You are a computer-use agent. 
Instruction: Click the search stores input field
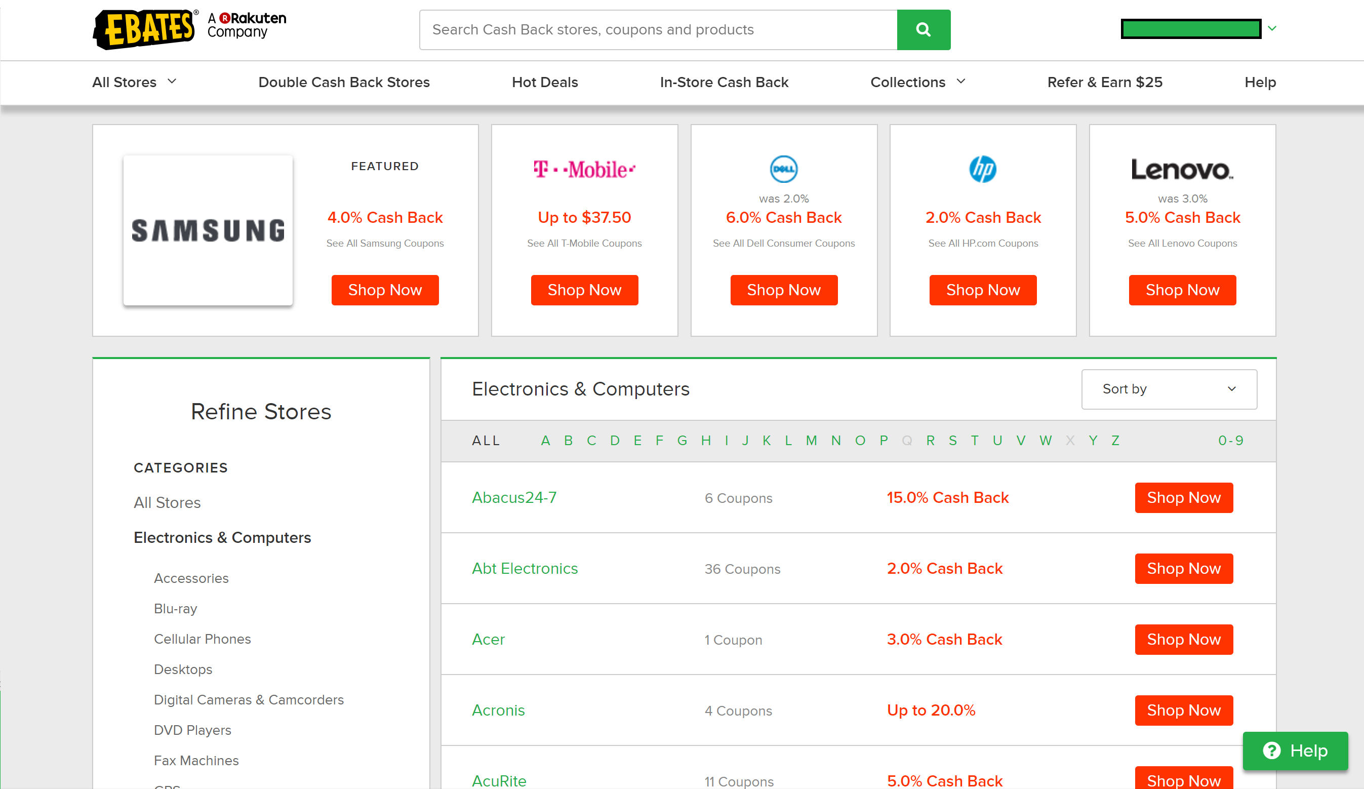tap(658, 29)
